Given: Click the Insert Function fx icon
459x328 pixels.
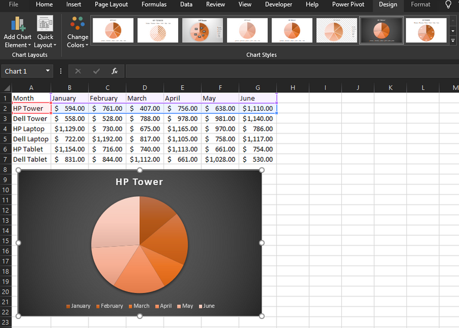Looking at the screenshot, I should [x=115, y=71].
